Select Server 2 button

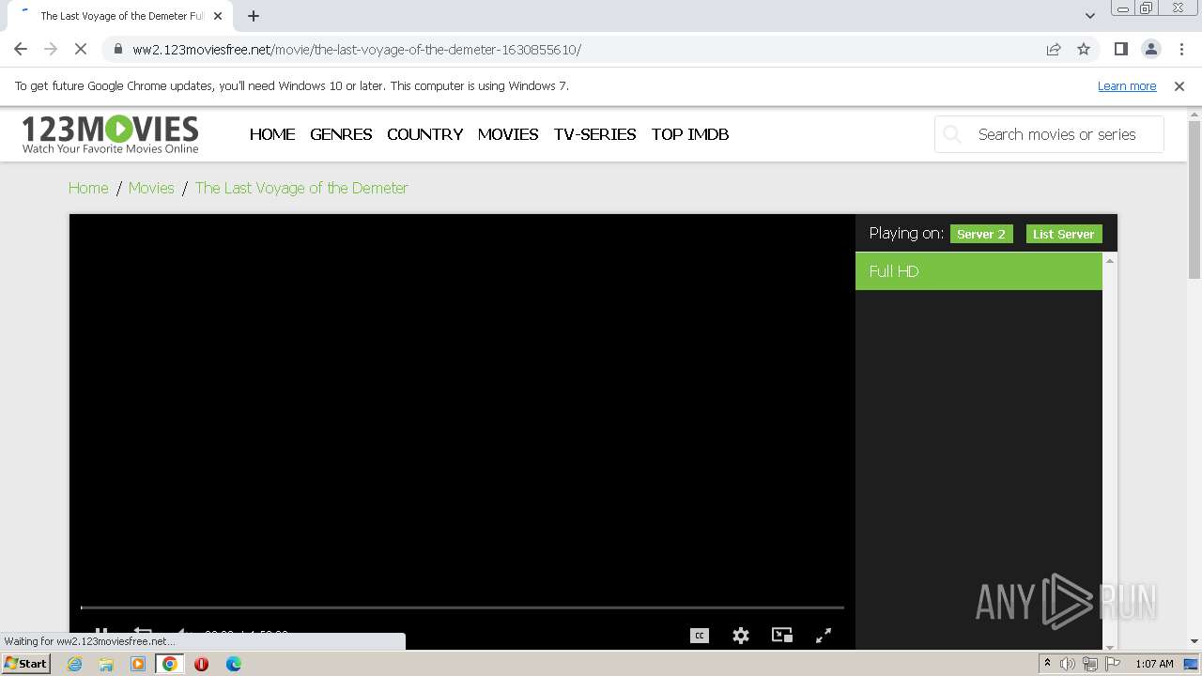(x=981, y=234)
